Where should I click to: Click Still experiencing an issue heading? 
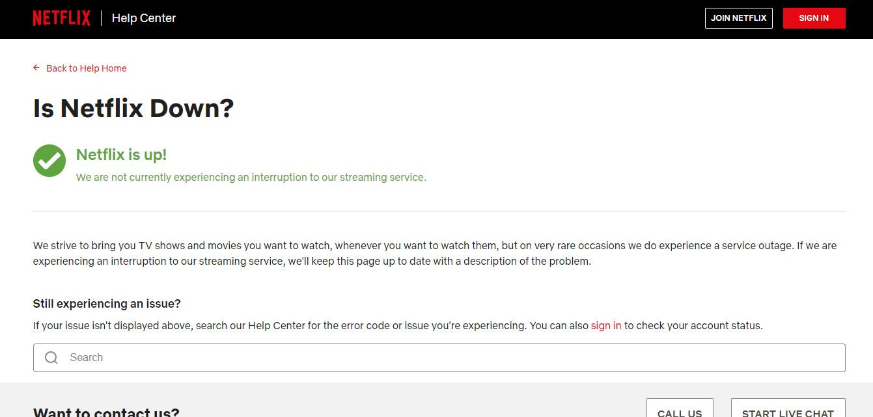[105, 303]
